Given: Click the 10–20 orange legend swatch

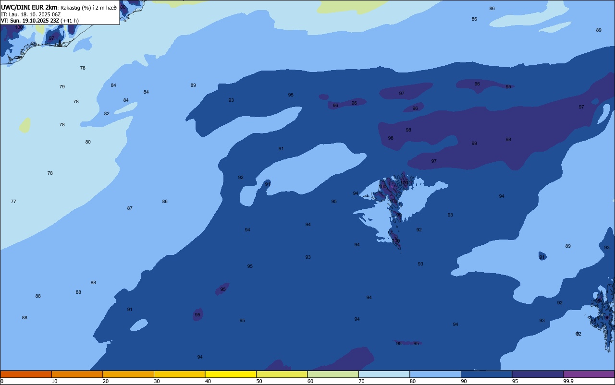Looking at the screenshot, I should (77, 374).
